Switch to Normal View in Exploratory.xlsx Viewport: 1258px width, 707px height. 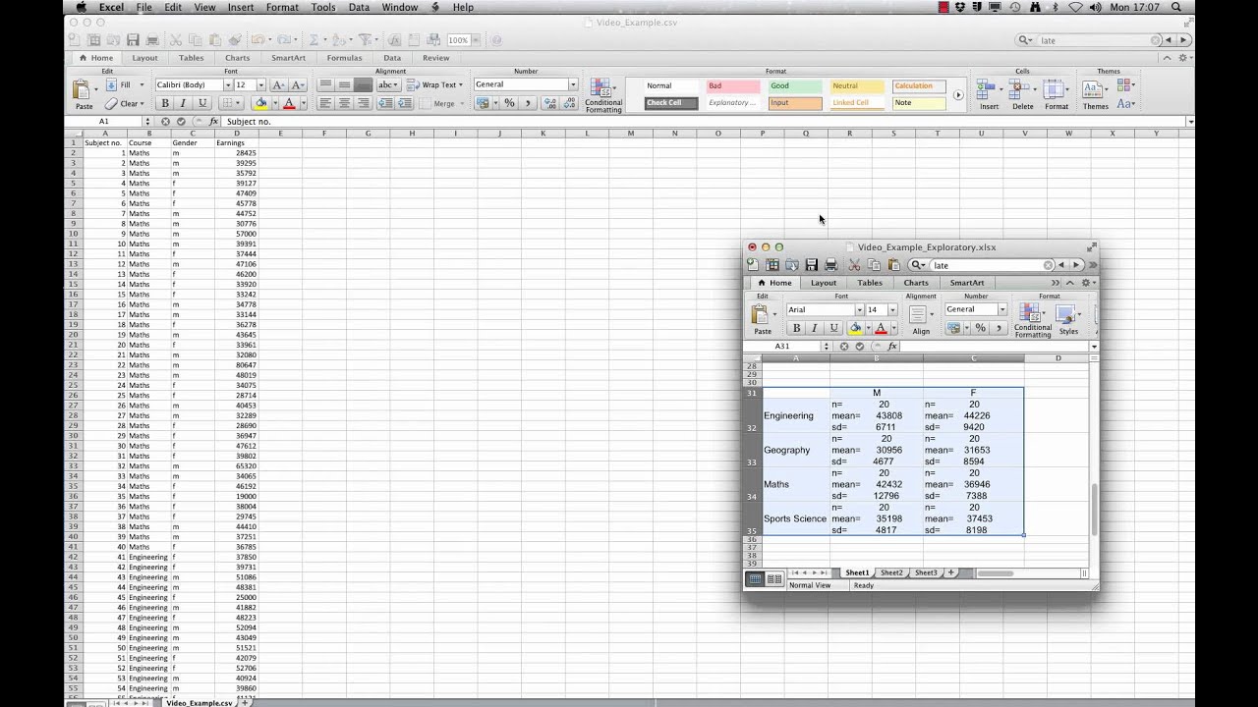click(x=755, y=579)
